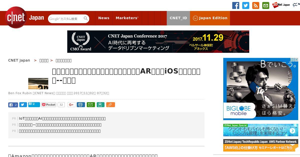
Task: Open the second PR link
Action: (60, 125)
